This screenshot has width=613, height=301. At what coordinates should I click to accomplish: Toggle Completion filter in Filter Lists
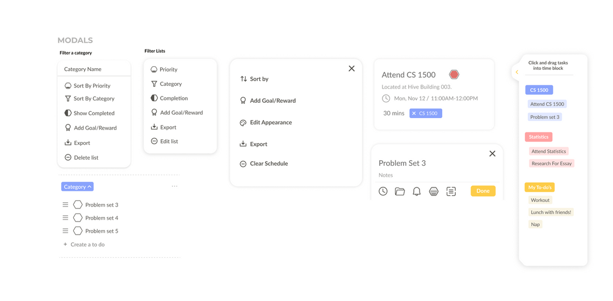click(x=169, y=98)
